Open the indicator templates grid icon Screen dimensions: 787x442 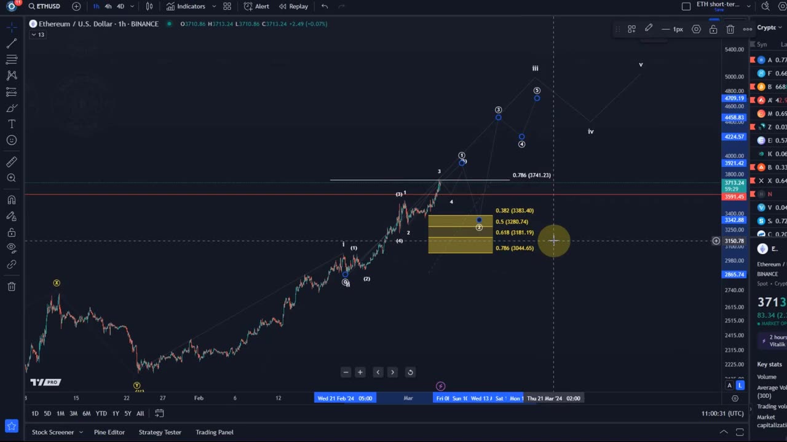(x=227, y=6)
